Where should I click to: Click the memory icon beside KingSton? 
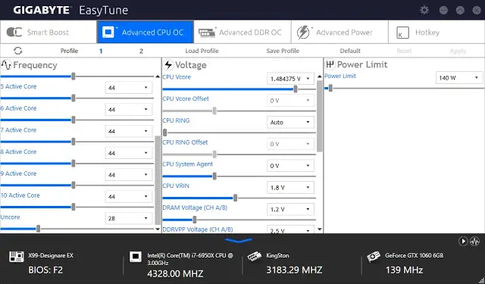(x=255, y=256)
